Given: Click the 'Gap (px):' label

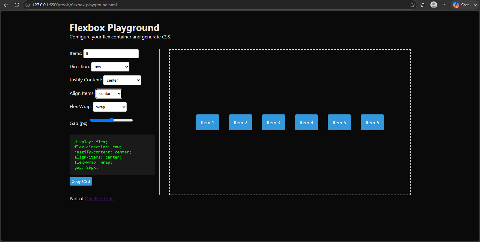Looking at the screenshot, I should (79, 123).
